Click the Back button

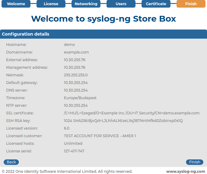click(x=11, y=162)
